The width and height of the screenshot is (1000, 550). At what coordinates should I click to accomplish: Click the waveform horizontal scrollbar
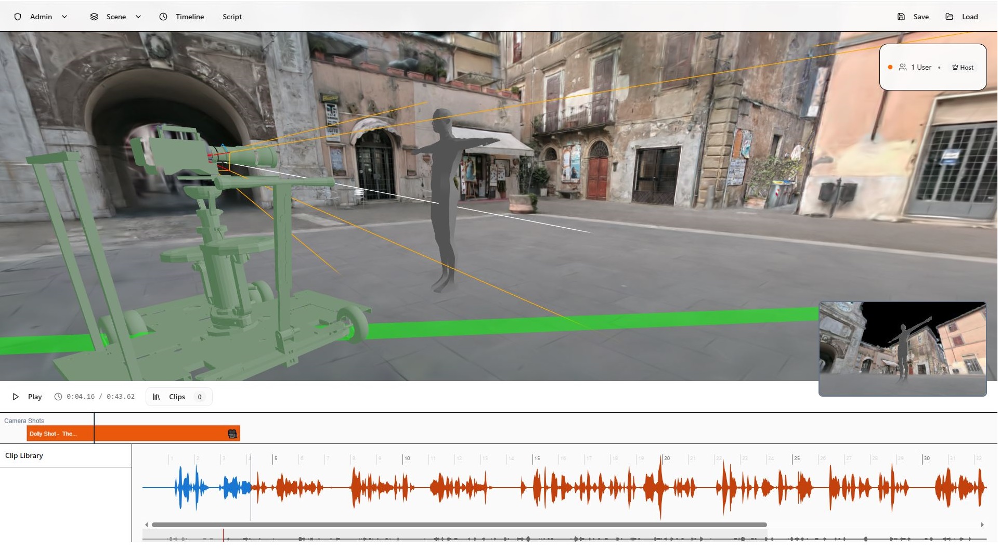[x=459, y=525]
